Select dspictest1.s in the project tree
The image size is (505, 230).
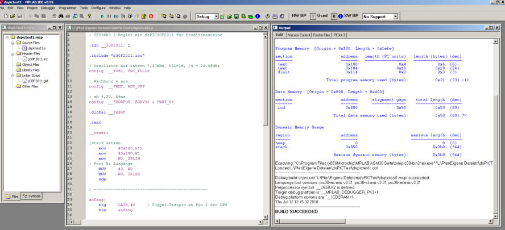[x=37, y=49]
